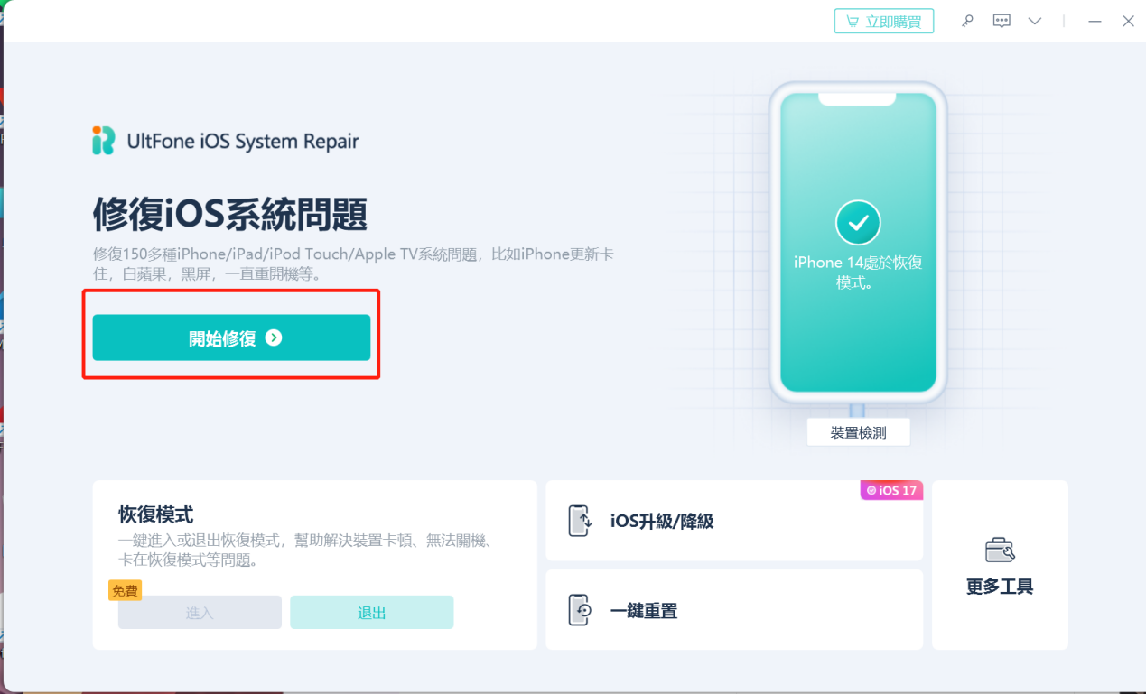Open the feedback chat bubble icon
Image resolution: width=1146 pixels, height=694 pixels.
[1001, 20]
